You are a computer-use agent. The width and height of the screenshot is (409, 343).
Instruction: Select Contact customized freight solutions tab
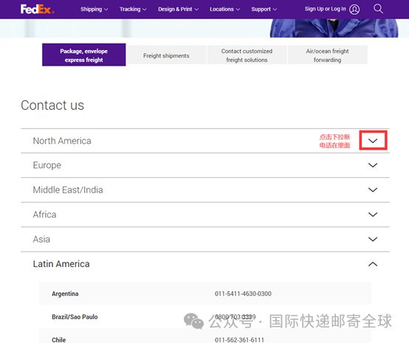pyautogui.click(x=247, y=55)
